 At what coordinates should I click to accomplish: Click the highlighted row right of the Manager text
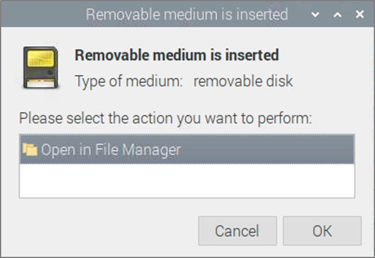[x=267, y=149]
